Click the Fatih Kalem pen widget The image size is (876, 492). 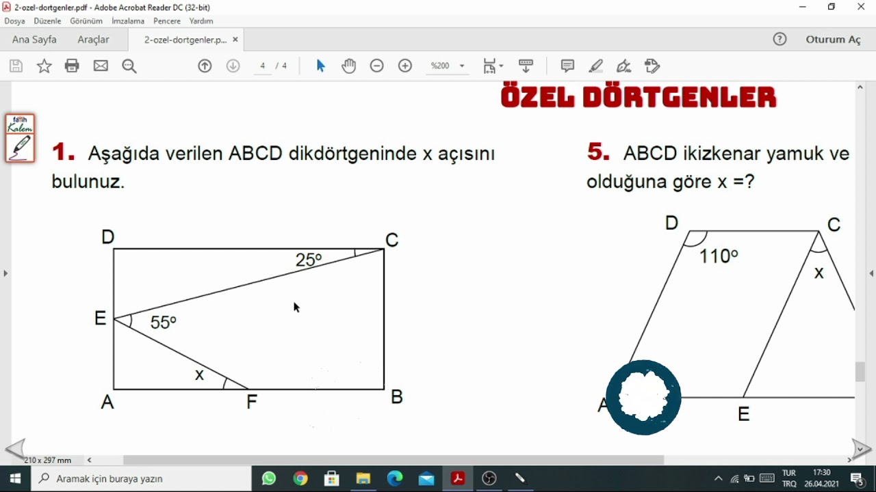[x=20, y=138]
